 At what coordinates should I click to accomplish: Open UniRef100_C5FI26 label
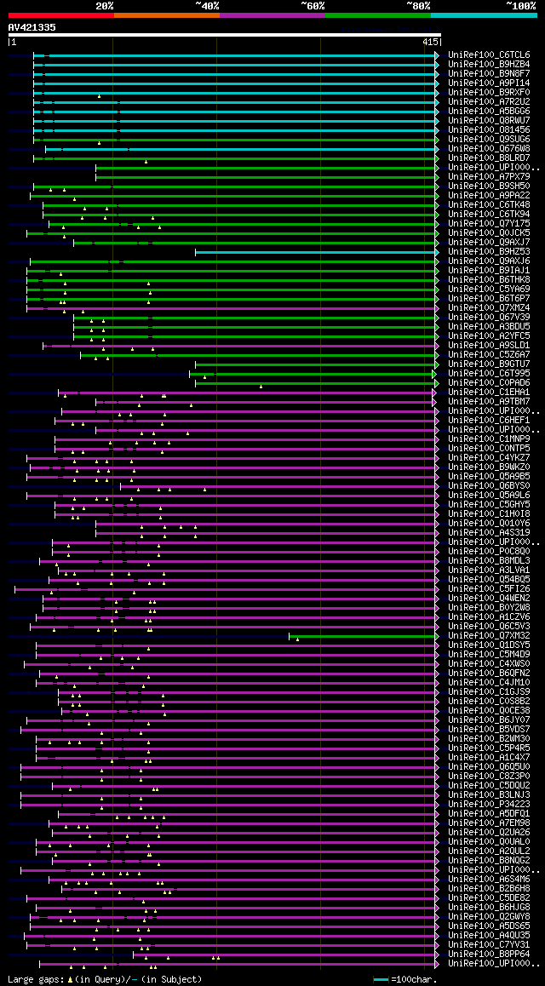click(489, 589)
